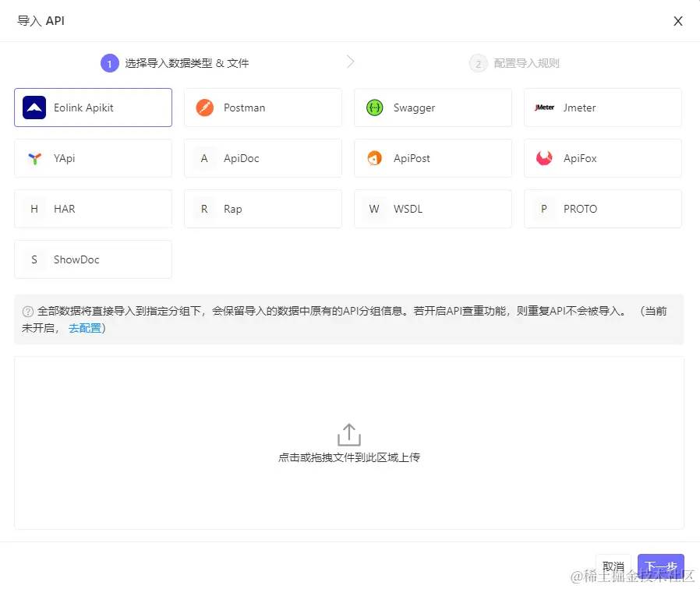
Task: Click the HAR letter H icon
Action: tap(34, 209)
